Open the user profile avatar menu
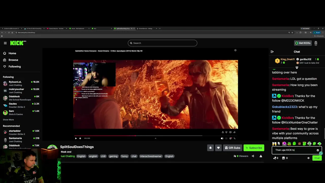This screenshot has height=183, width=325. coord(316,43)
